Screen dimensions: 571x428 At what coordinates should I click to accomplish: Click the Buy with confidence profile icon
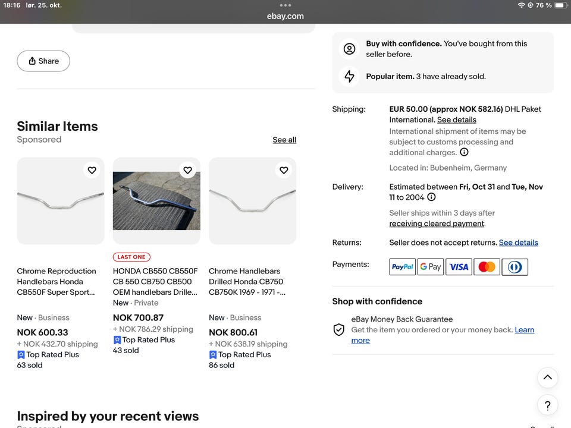click(349, 49)
